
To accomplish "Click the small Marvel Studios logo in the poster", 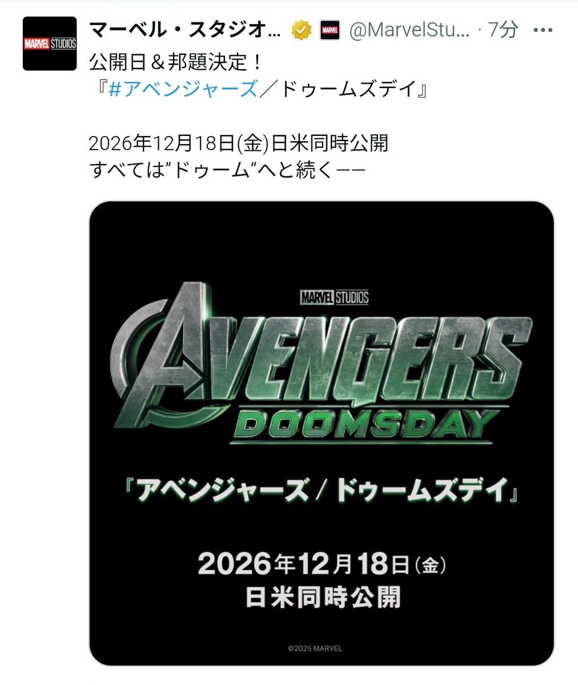I will pyautogui.click(x=335, y=298).
